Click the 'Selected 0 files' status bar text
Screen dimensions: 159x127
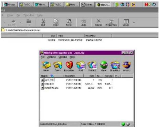pyautogui.click(x=53, y=124)
